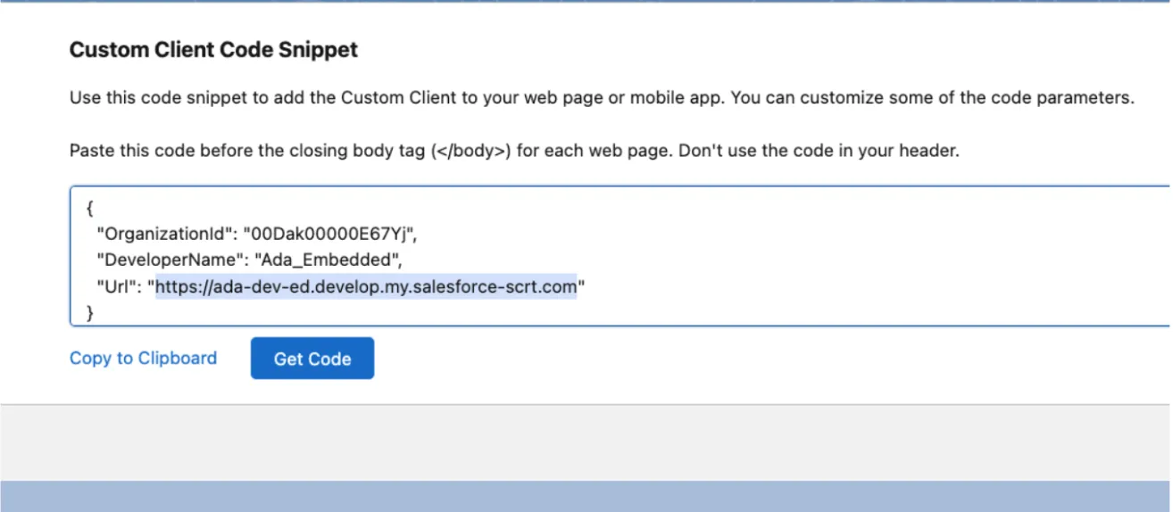The height and width of the screenshot is (512, 1173).
Task: Click inside the code snippet text box
Action: pos(620,256)
